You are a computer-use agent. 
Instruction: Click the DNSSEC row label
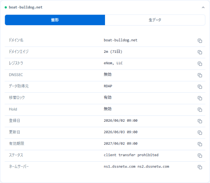pyautogui.click(x=16, y=75)
